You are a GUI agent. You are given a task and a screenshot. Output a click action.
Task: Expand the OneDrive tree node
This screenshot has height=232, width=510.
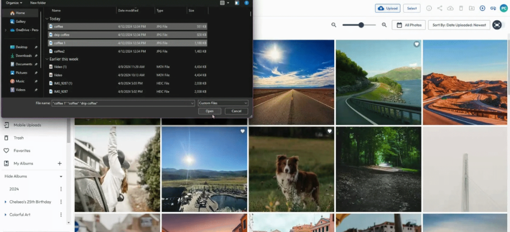(6, 30)
